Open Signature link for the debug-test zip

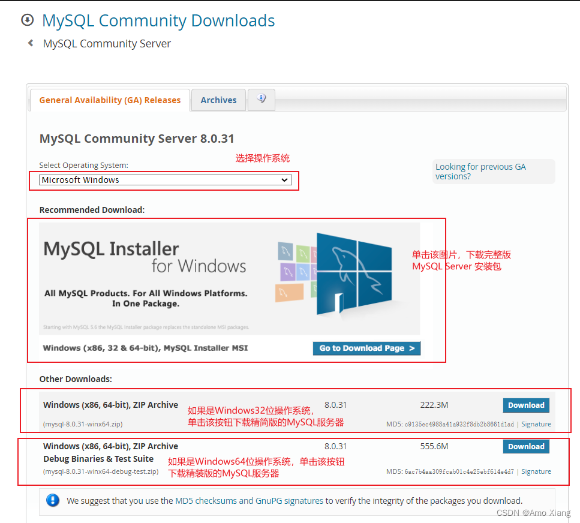536,471
